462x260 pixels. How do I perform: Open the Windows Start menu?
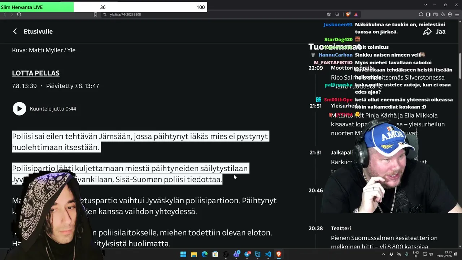point(183,254)
